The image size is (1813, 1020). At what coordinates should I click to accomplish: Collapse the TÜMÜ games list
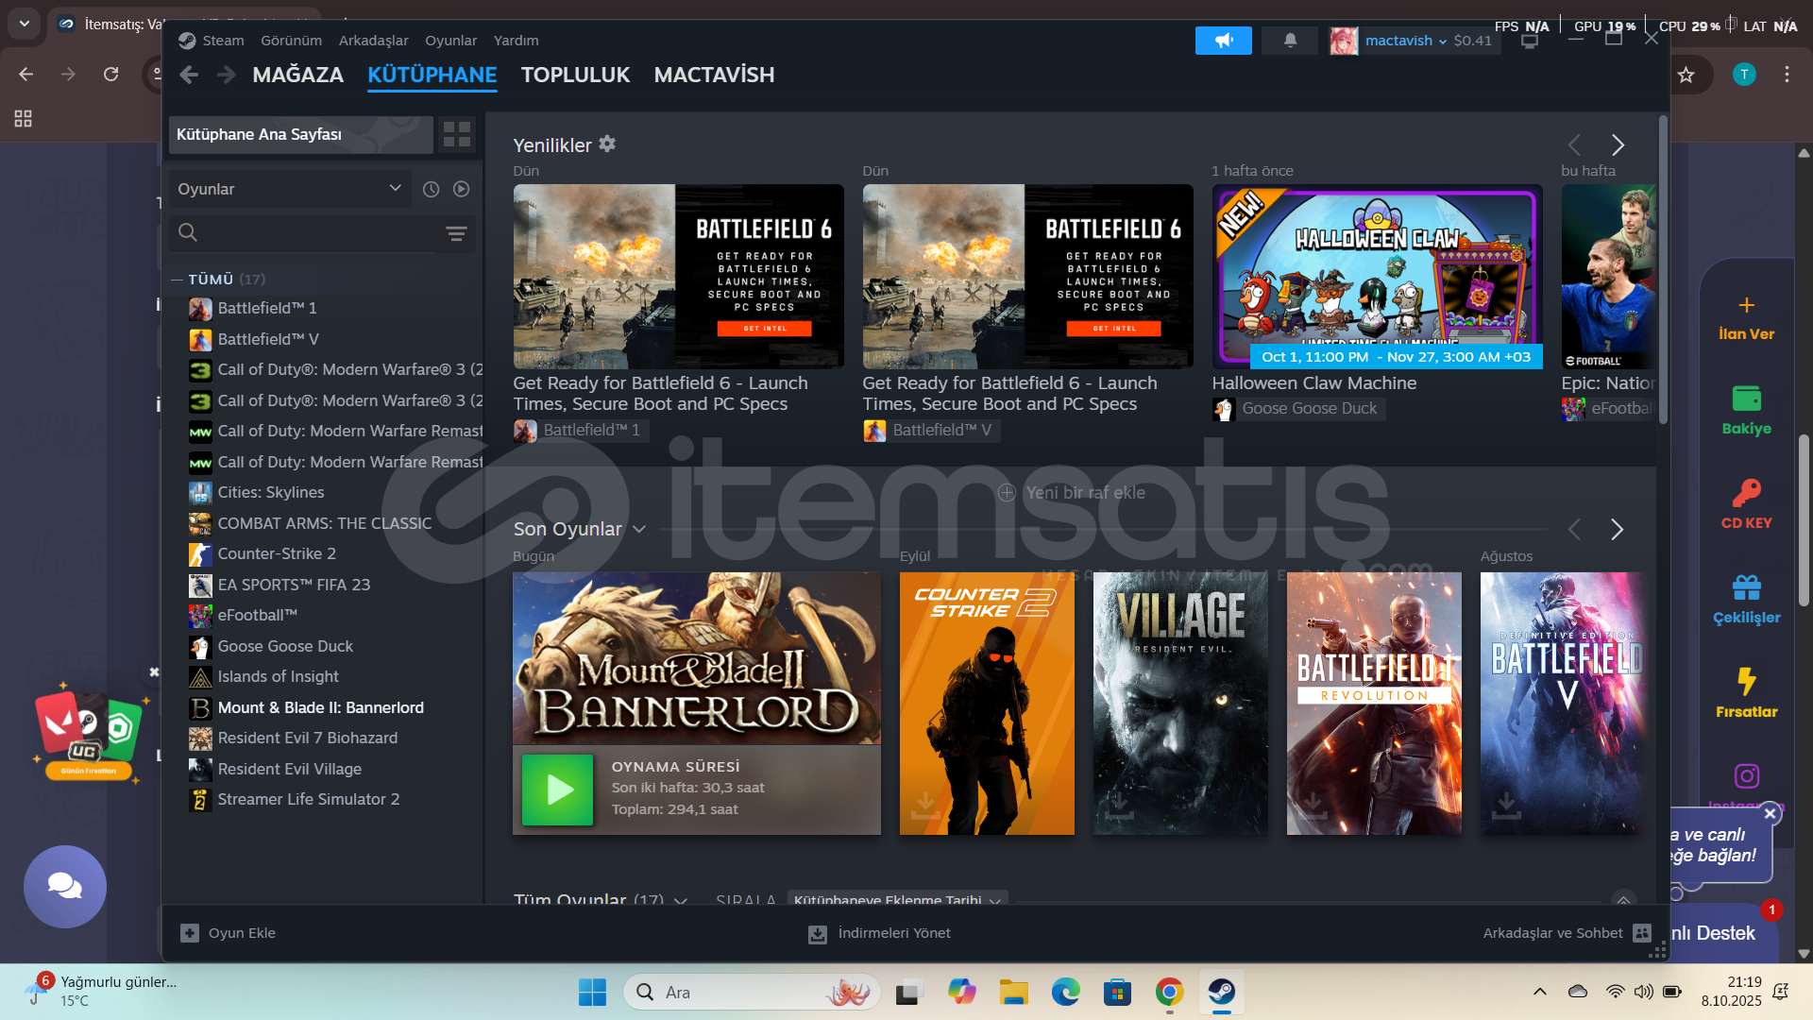point(177,280)
